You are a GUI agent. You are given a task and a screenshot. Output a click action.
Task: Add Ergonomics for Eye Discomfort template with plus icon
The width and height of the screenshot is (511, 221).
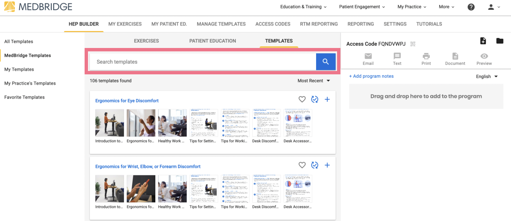[327, 99]
